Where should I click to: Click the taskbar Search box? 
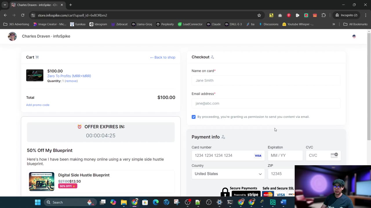70,202
